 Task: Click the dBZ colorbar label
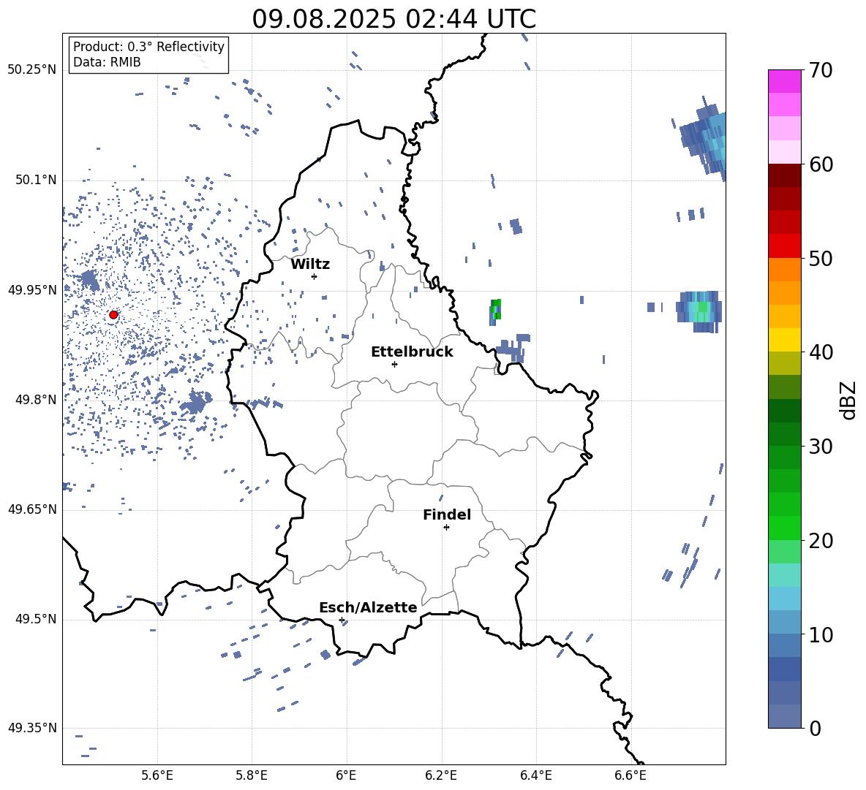pyautogui.click(x=849, y=400)
